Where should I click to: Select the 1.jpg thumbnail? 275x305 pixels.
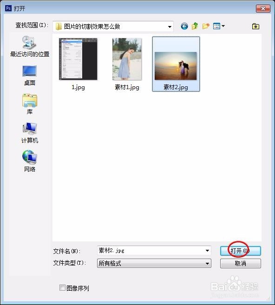coord(78,59)
